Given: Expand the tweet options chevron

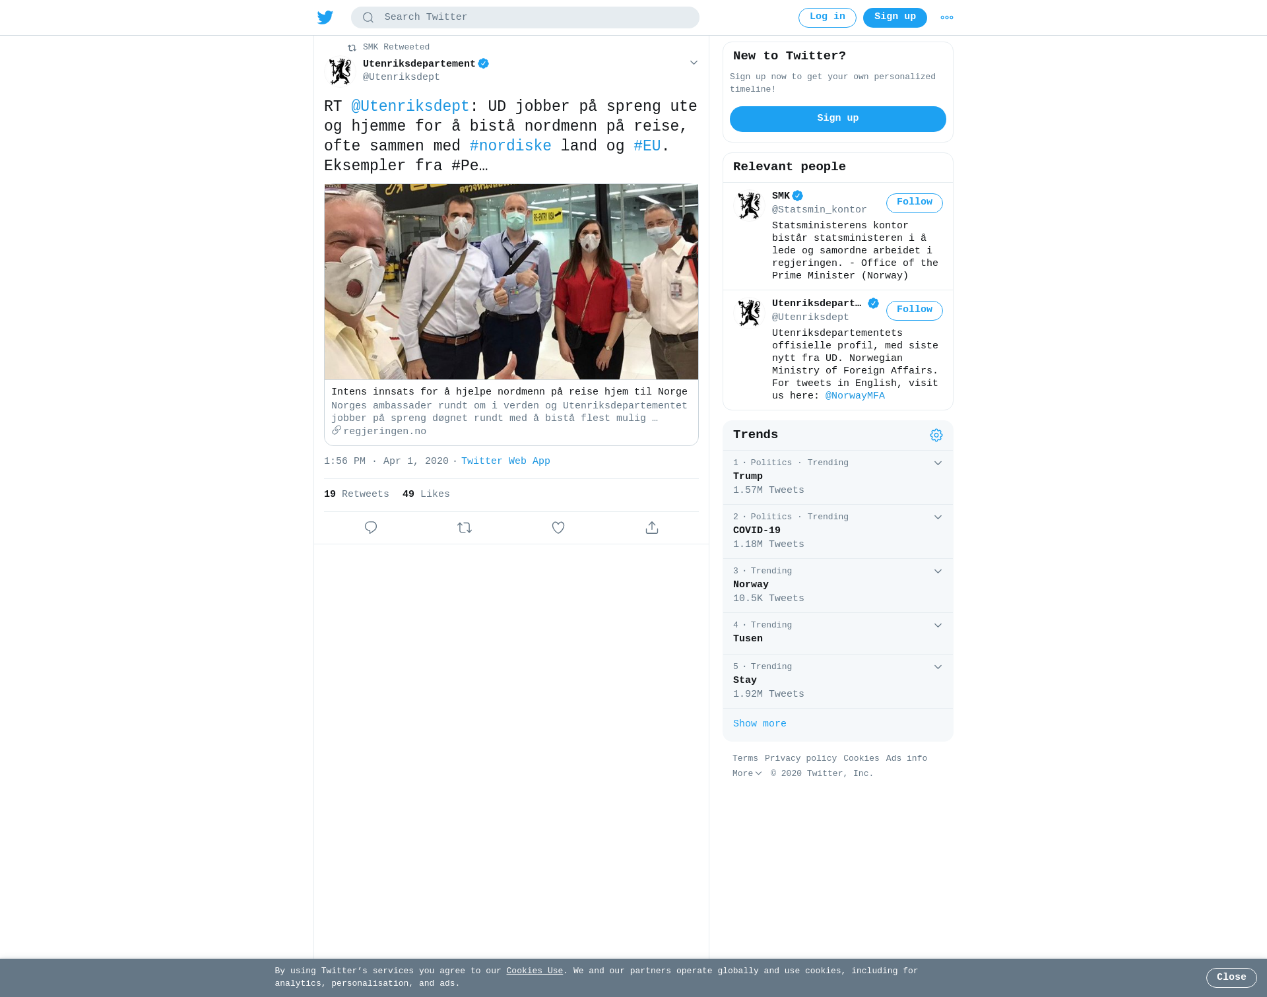Looking at the screenshot, I should 694,63.
